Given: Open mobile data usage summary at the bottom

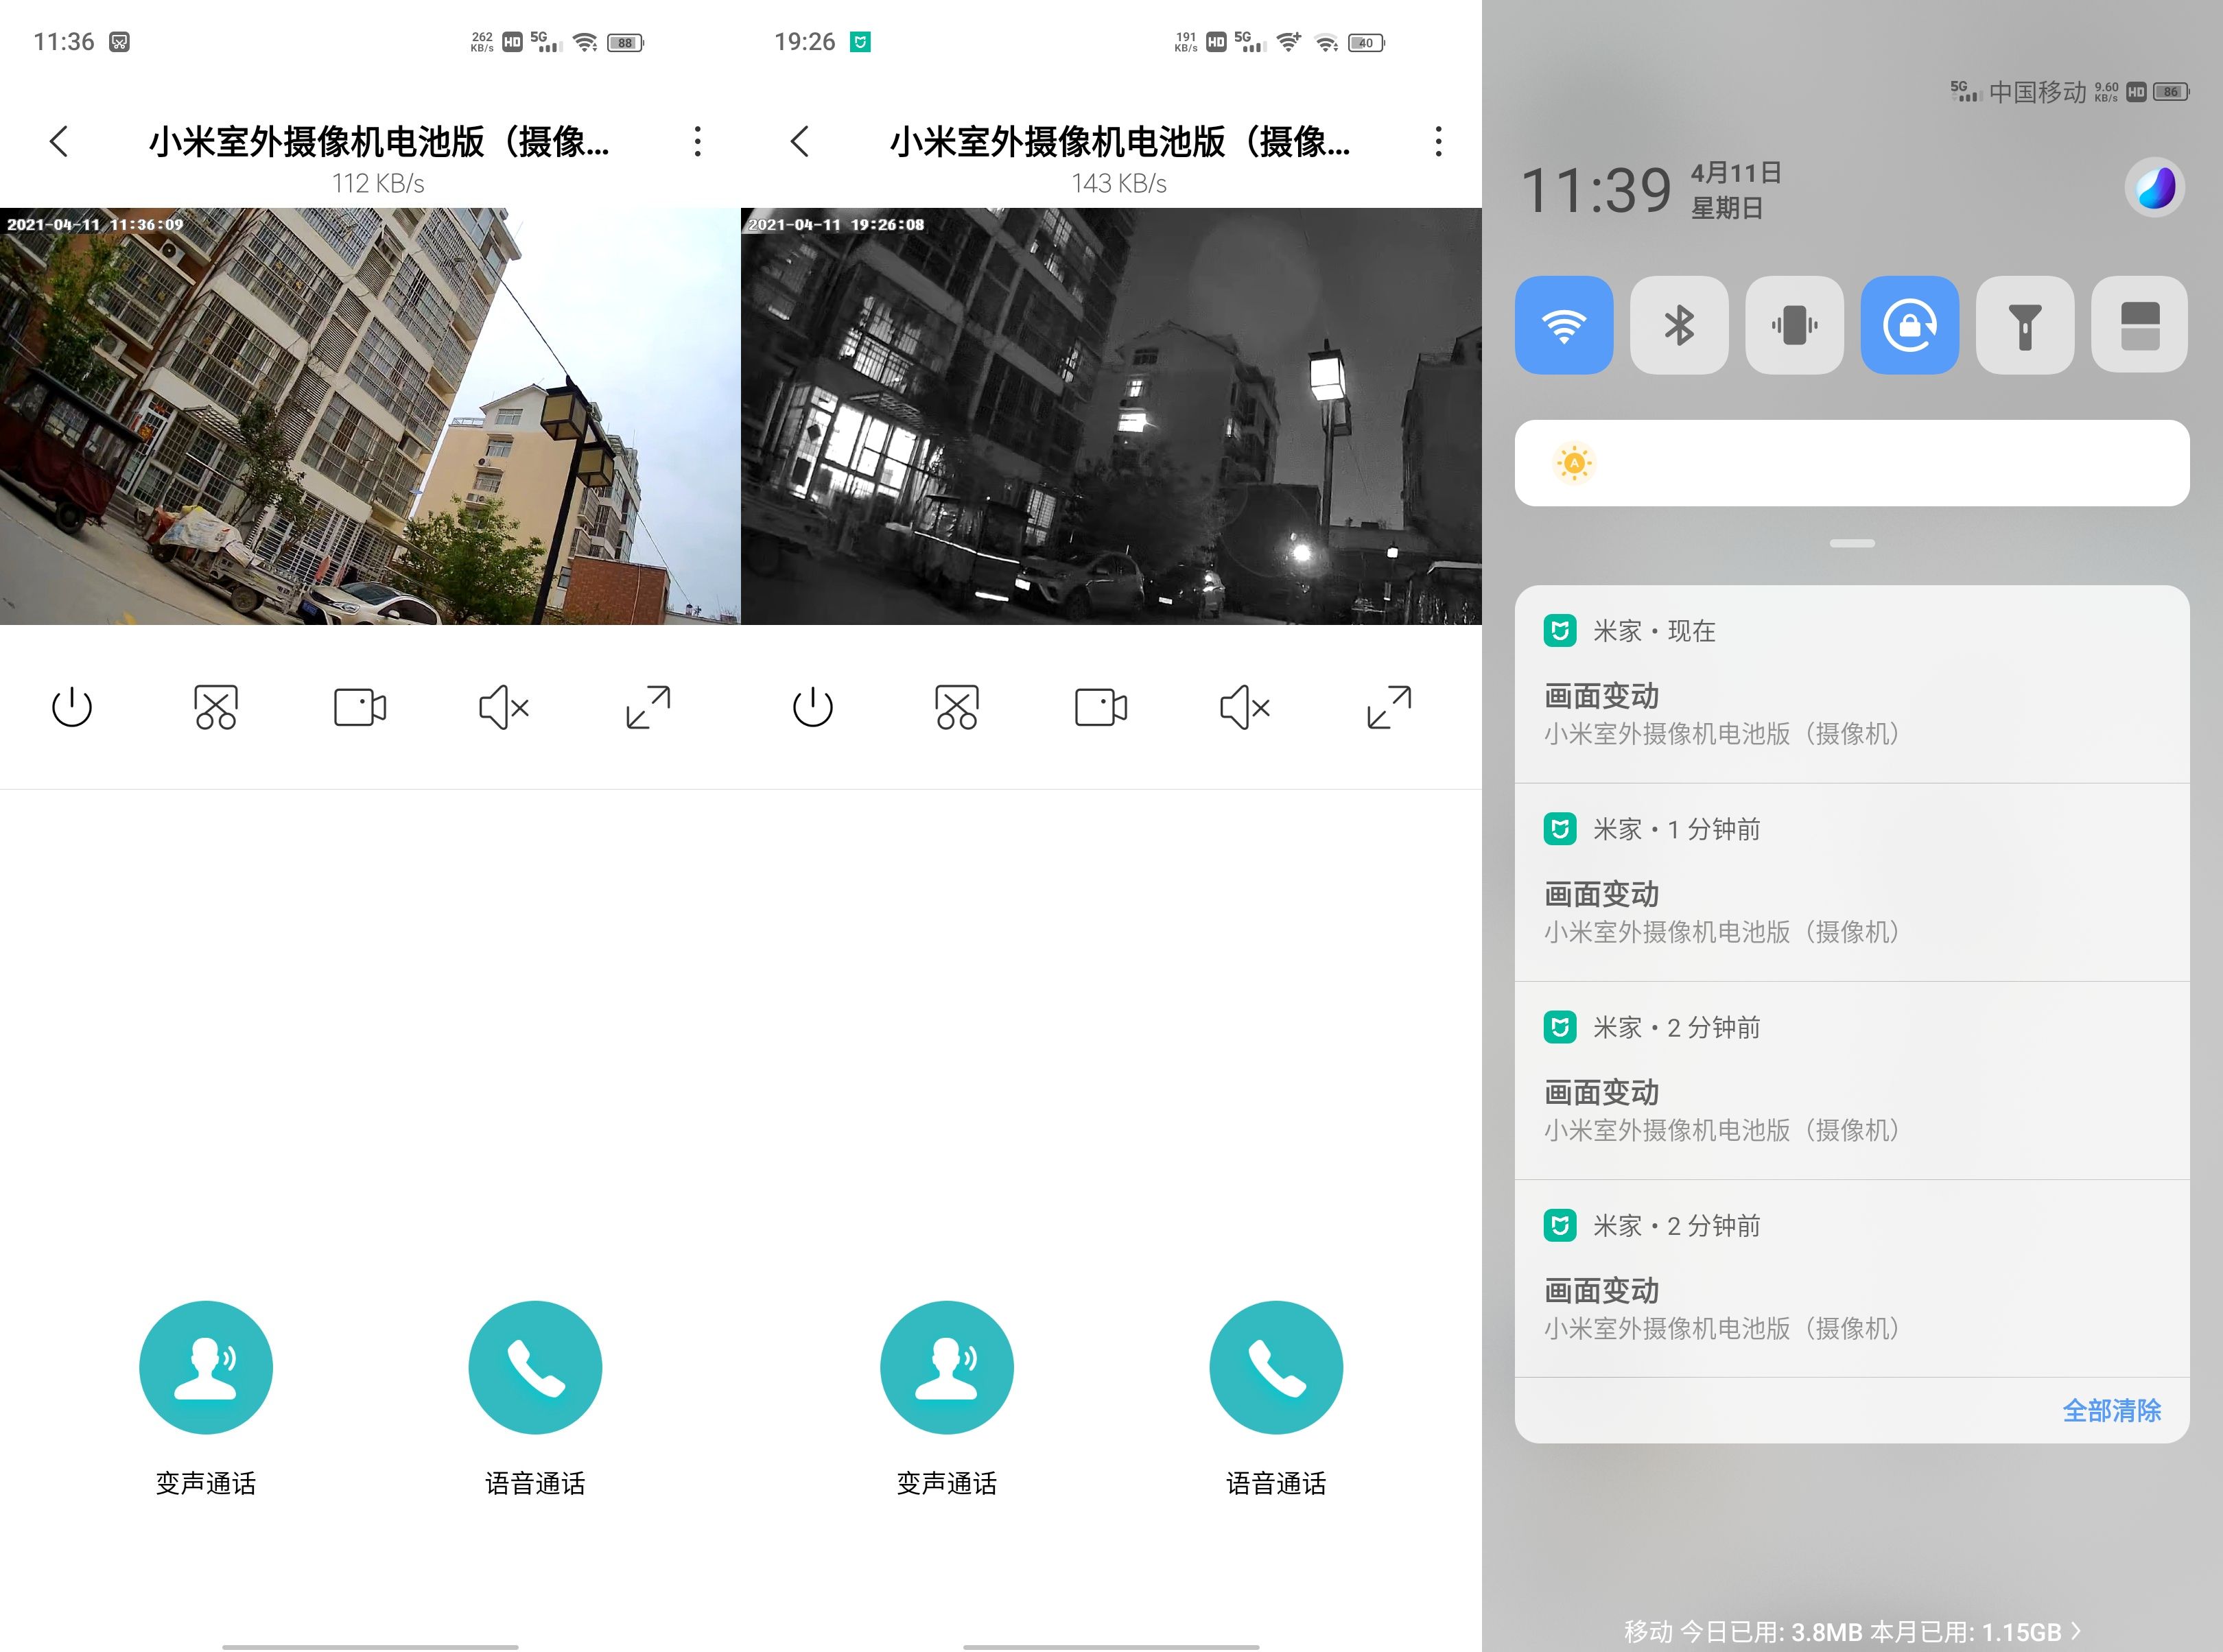Looking at the screenshot, I should [1852, 1632].
